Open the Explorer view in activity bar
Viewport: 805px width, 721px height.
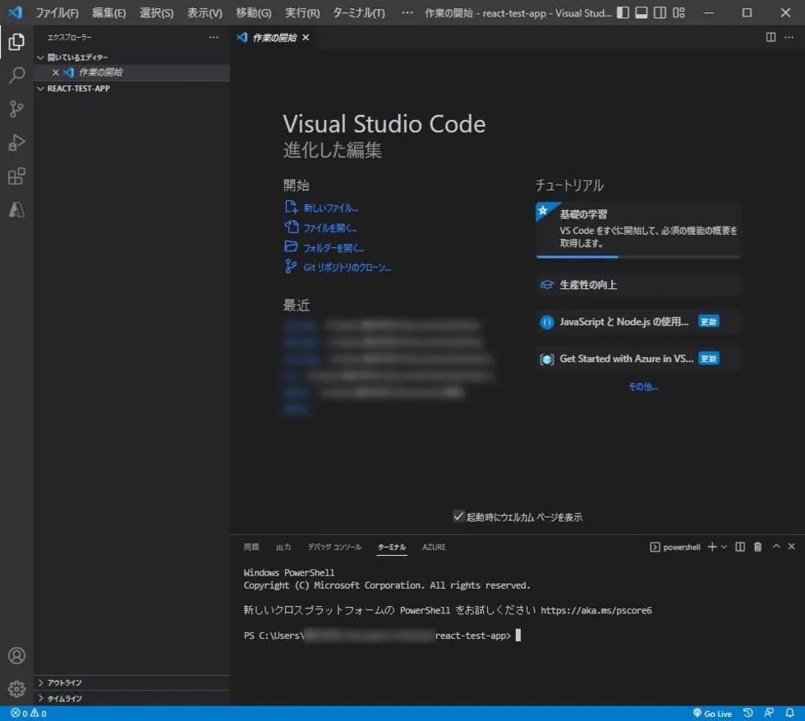[16, 42]
